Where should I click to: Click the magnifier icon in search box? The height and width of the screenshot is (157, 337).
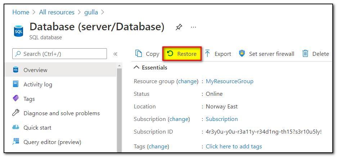[18, 54]
